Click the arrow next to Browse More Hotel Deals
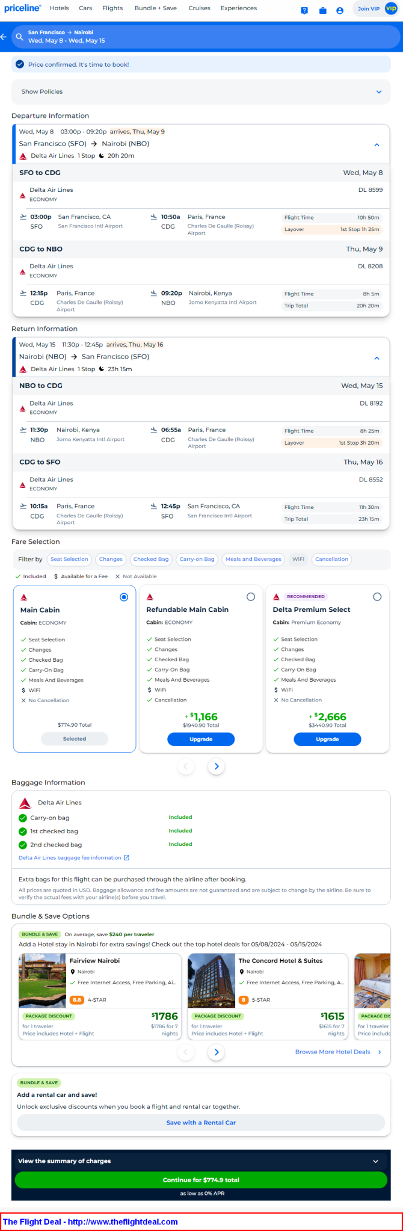 point(380,1052)
